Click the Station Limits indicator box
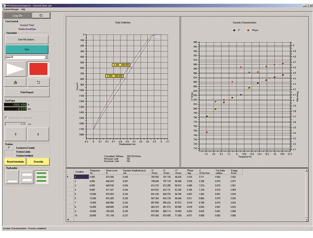Viewport: 313px width, 238px height. [x=9, y=151]
